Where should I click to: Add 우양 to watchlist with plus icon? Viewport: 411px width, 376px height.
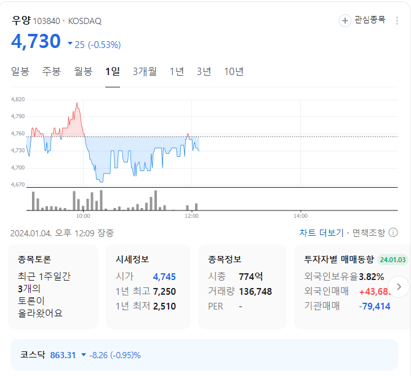pyautogui.click(x=345, y=20)
